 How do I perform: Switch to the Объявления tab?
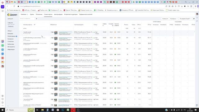[39, 15]
